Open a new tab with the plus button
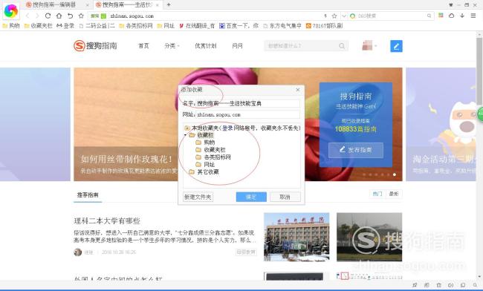Screen dimensions: 483x291 click(x=169, y=4)
